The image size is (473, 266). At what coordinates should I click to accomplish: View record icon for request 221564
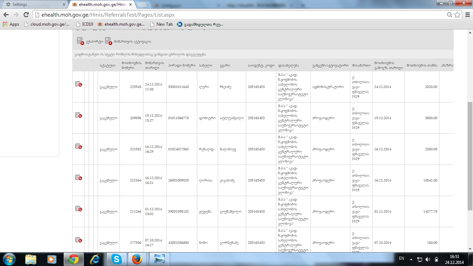79,177
